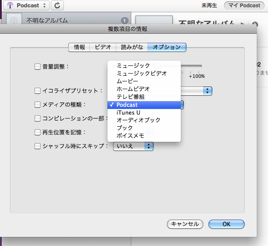268x246 pixels.
Task: Select ホームビデオ in the popup list
Action: (144, 89)
